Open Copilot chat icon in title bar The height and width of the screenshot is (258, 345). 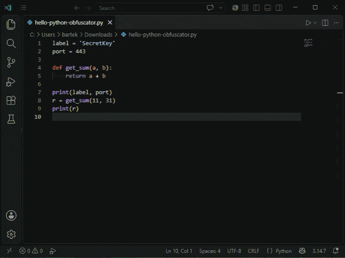coord(210,8)
